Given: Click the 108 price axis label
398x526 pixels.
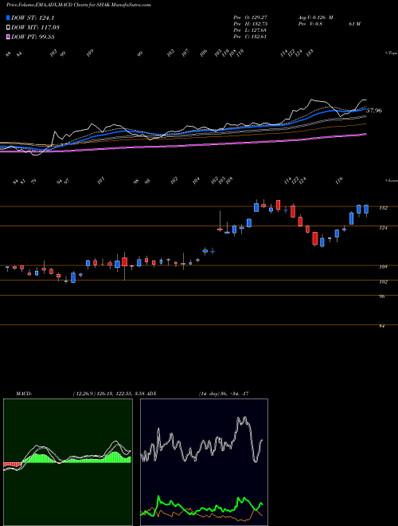Looking at the screenshot, I should point(383,267).
